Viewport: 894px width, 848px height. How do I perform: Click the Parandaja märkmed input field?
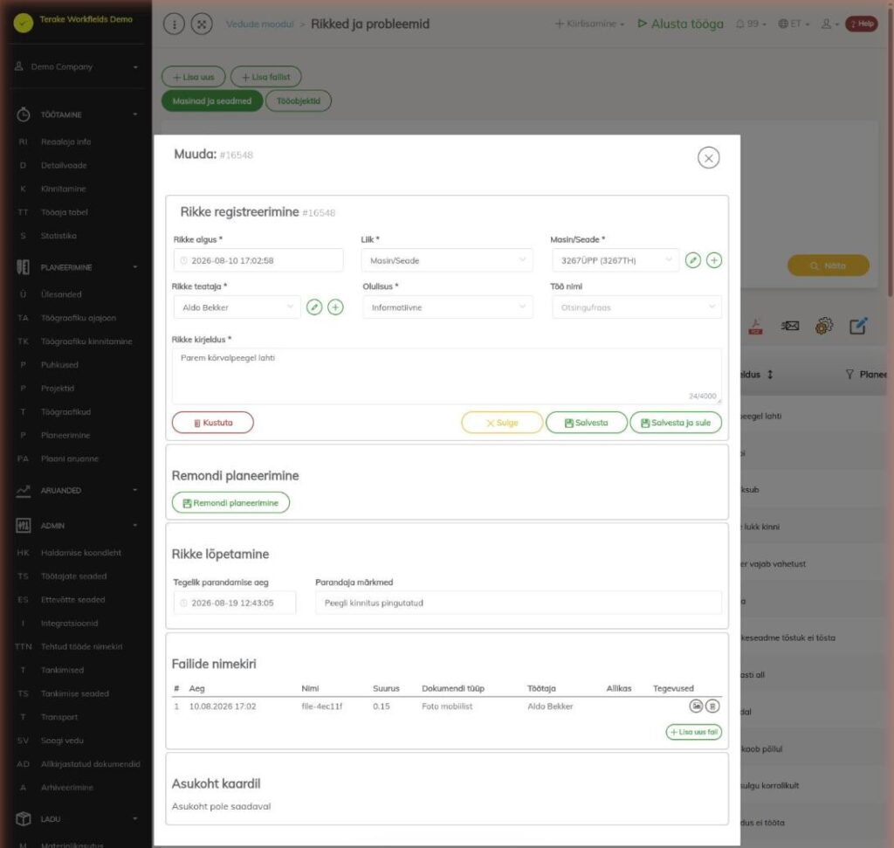tap(519, 603)
